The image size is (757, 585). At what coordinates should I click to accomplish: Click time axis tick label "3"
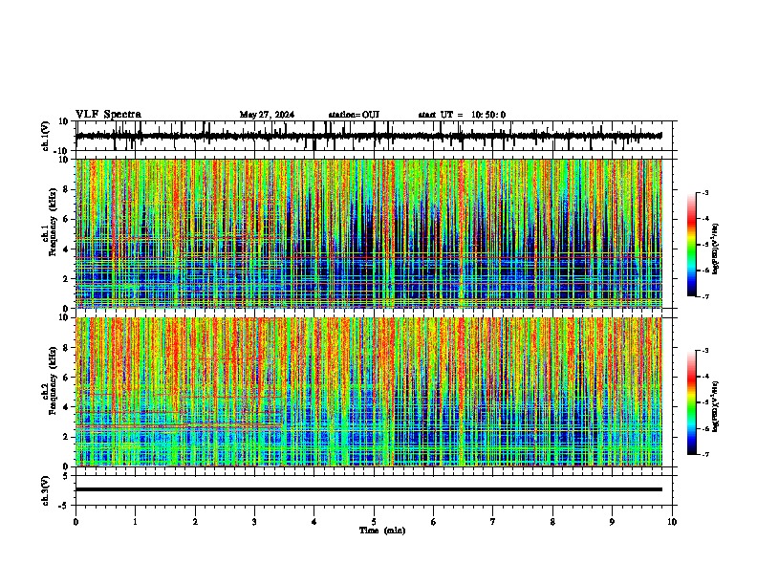tap(254, 522)
